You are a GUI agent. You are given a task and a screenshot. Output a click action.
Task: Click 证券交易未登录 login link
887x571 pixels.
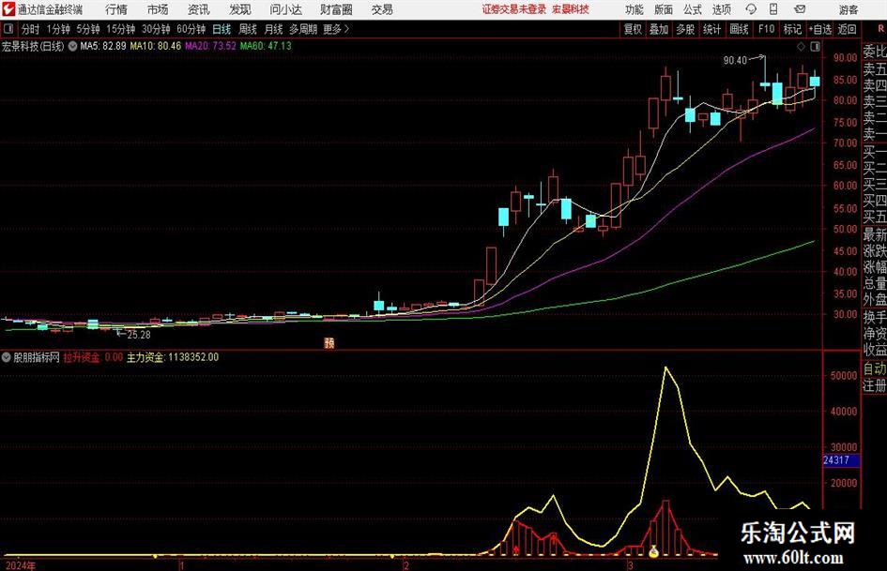coord(514,9)
